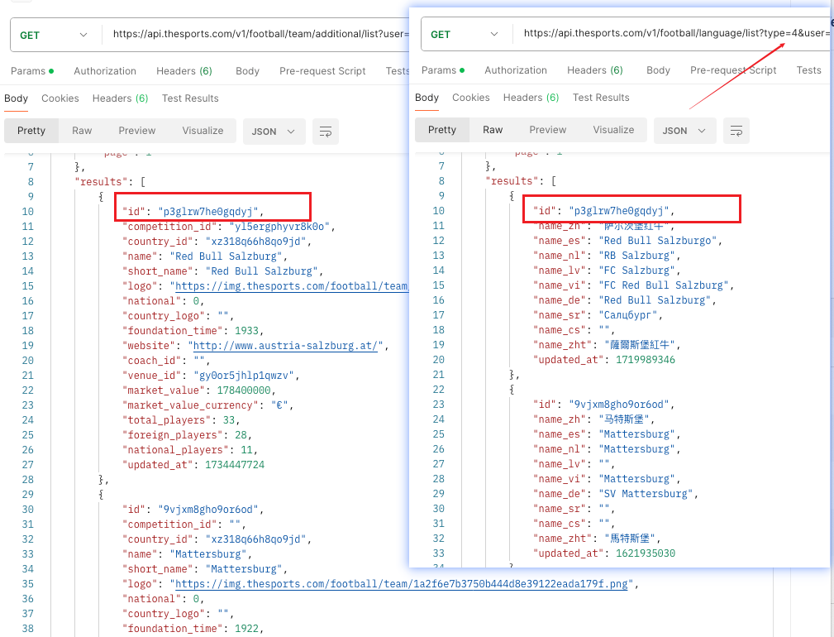The height and width of the screenshot is (637, 834).
Task: Click market_value 178400000 in left response
Action: tap(244, 390)
